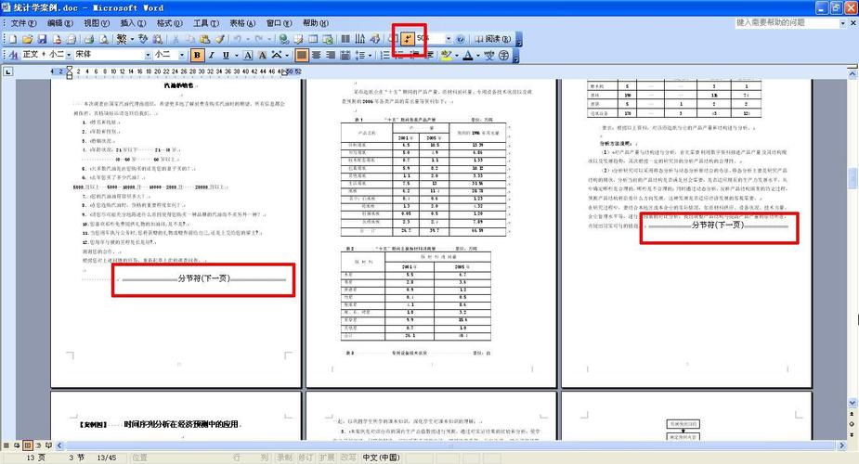Click the Insert Table icon
The image size is (859, 464).
coord(313,39)
